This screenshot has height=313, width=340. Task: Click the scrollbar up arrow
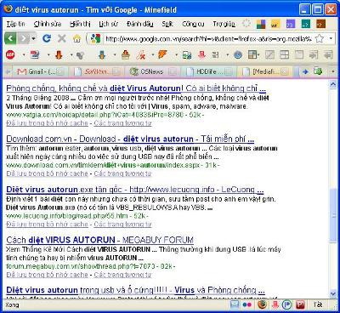(x=333, y=85)
